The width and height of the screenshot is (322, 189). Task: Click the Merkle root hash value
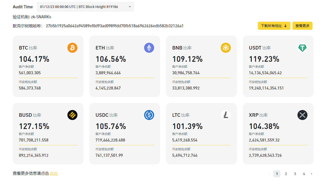pyautogui.click(x=115, y=26)
